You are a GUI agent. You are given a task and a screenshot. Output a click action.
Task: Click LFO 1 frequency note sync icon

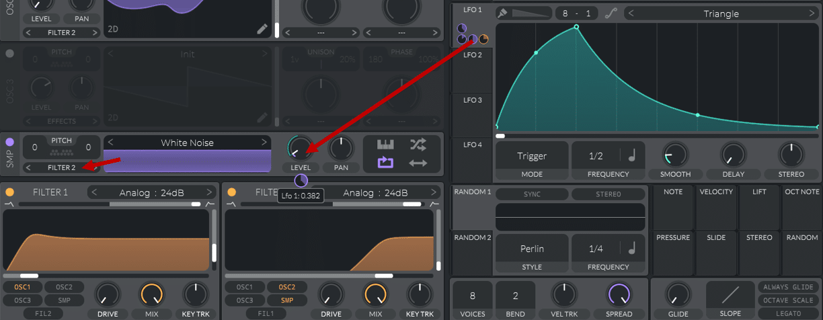click(x=631, y=156)
